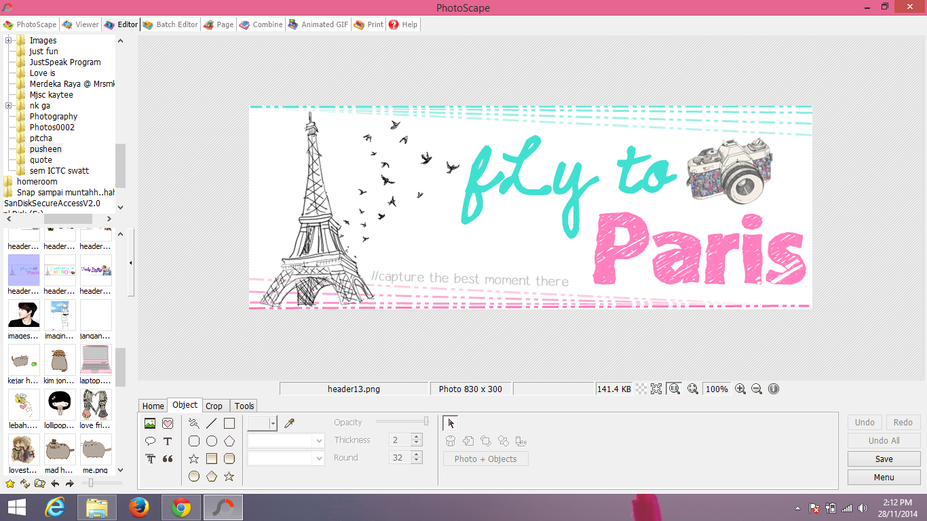Switch to the Home tab
The height and width of the screenshot is (521, 927).
coord(153,406)
